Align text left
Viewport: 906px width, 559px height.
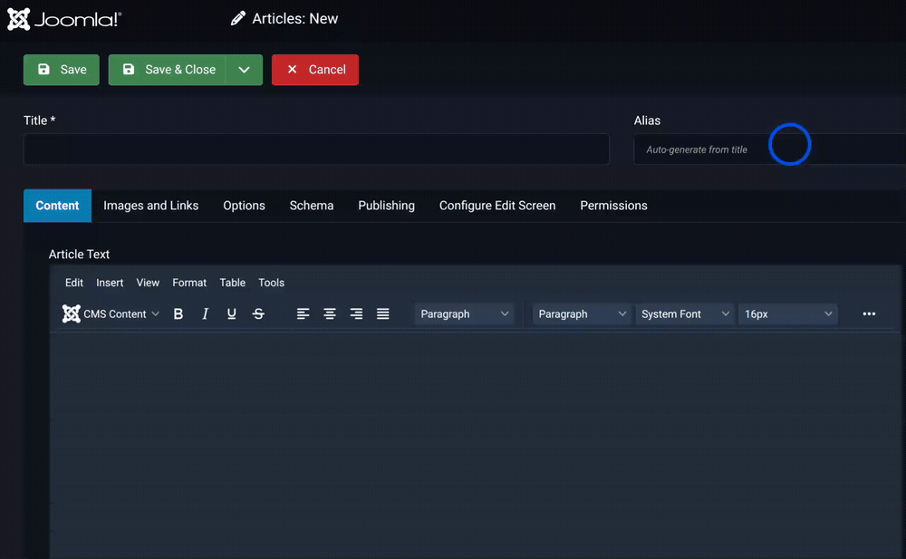click(x=303, y=313)
